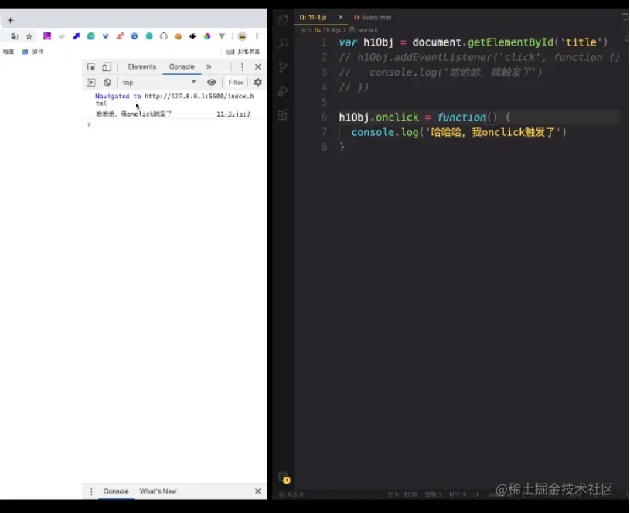The height and width of the screenshot is (513, 630).
Task: Click line number 6 in the editor gutter
Action: [324, 117]
